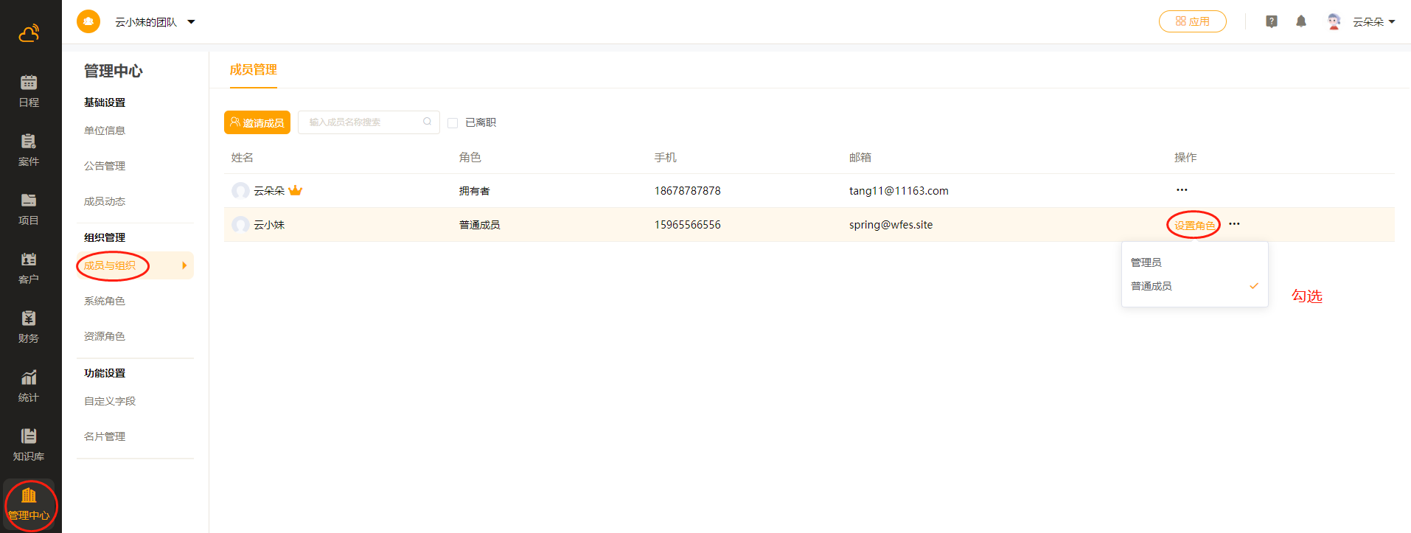Toggle the 已离职 checkbox
1411x533 pixels.
[x=453, y=123]
